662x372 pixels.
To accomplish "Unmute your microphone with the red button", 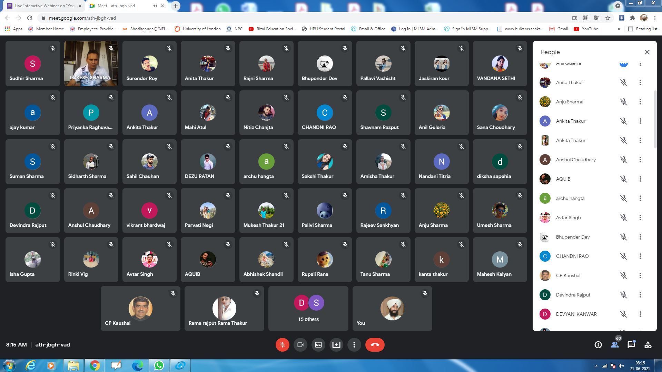I will click(282, 345).
